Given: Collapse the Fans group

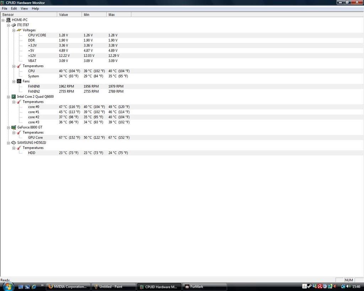Looking at the screenshot, I should tap(14, 81).
